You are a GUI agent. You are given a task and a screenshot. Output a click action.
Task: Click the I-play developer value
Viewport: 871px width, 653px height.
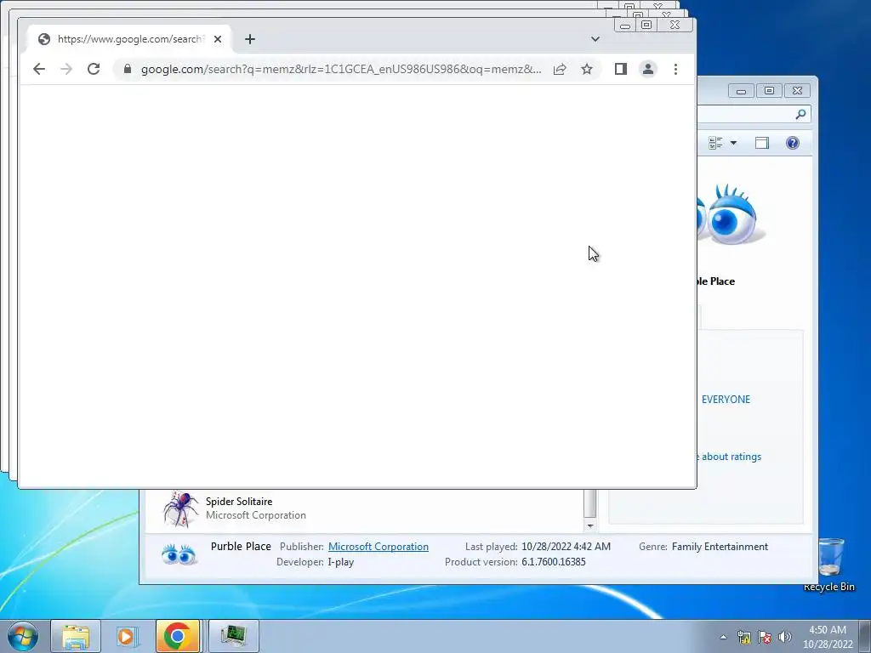click(x=340, y=562)
